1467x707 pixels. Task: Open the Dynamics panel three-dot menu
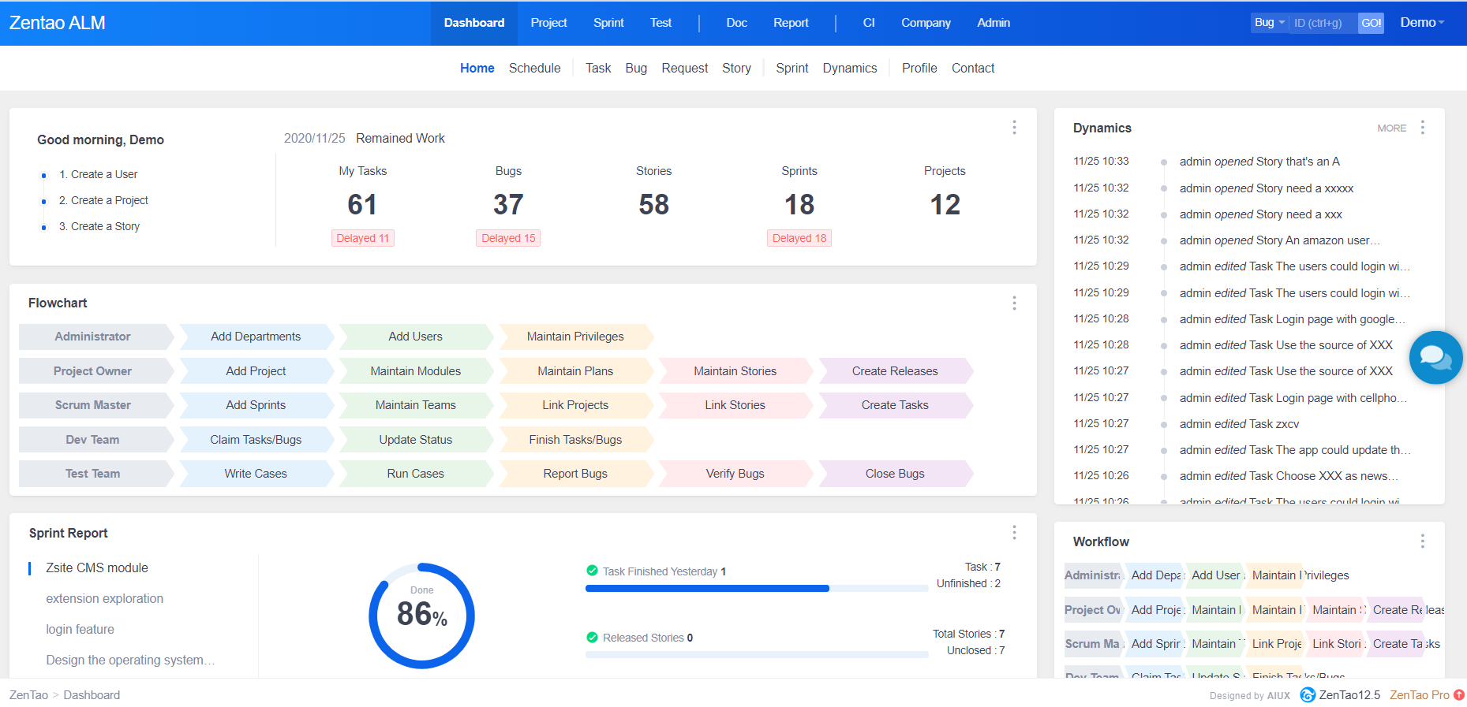pyautogui.click(x=1422, y=128)
